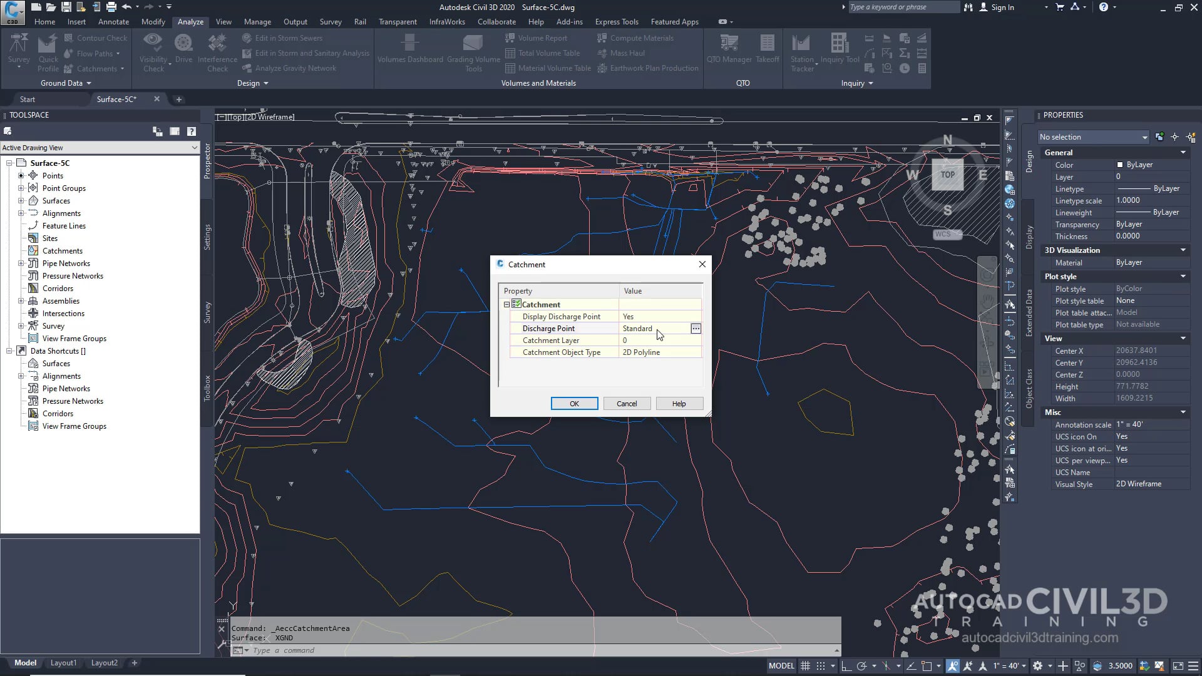The image size is (1202, 676).
Task: Toggle ortho mode in status bar
Action: click(x=846, y=666)
